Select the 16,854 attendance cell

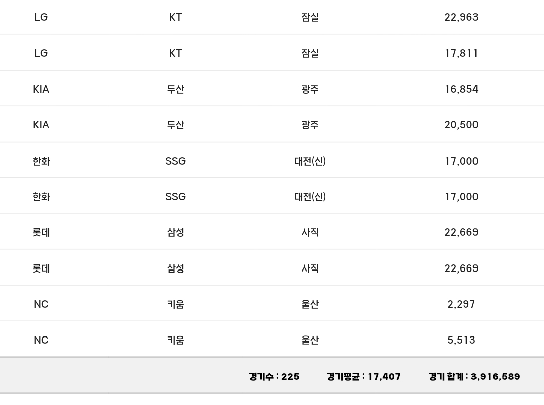[461, 89]
